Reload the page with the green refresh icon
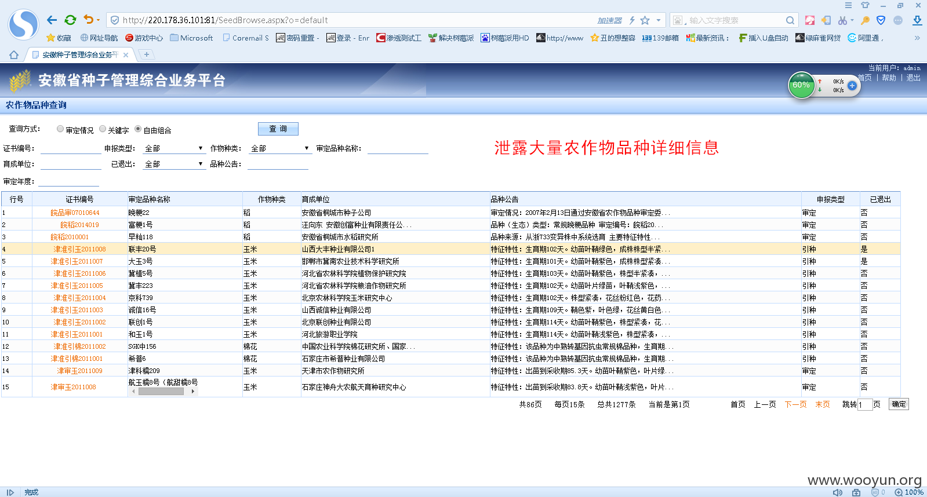This screenshot has width=927, height=497. (x=70, y=20)
